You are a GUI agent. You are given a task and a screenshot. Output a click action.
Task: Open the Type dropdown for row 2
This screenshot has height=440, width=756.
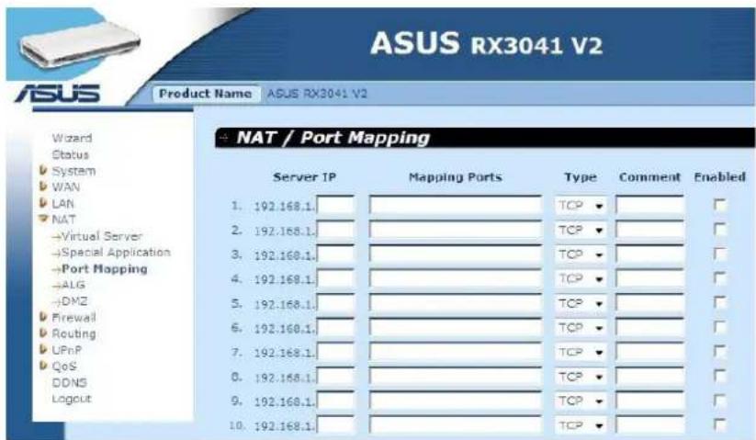[x=581, y=231]
